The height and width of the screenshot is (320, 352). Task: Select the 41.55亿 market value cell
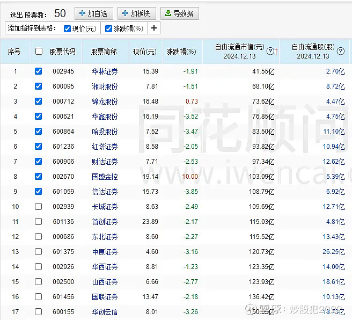(263, 71)
